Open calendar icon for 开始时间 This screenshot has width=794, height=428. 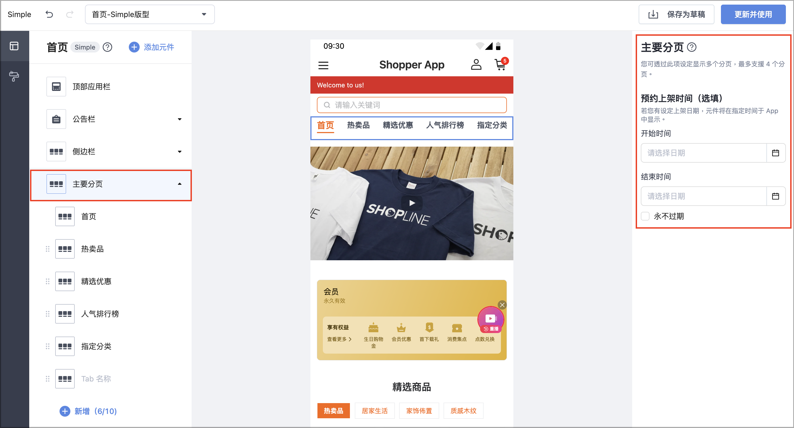[776, 153]
